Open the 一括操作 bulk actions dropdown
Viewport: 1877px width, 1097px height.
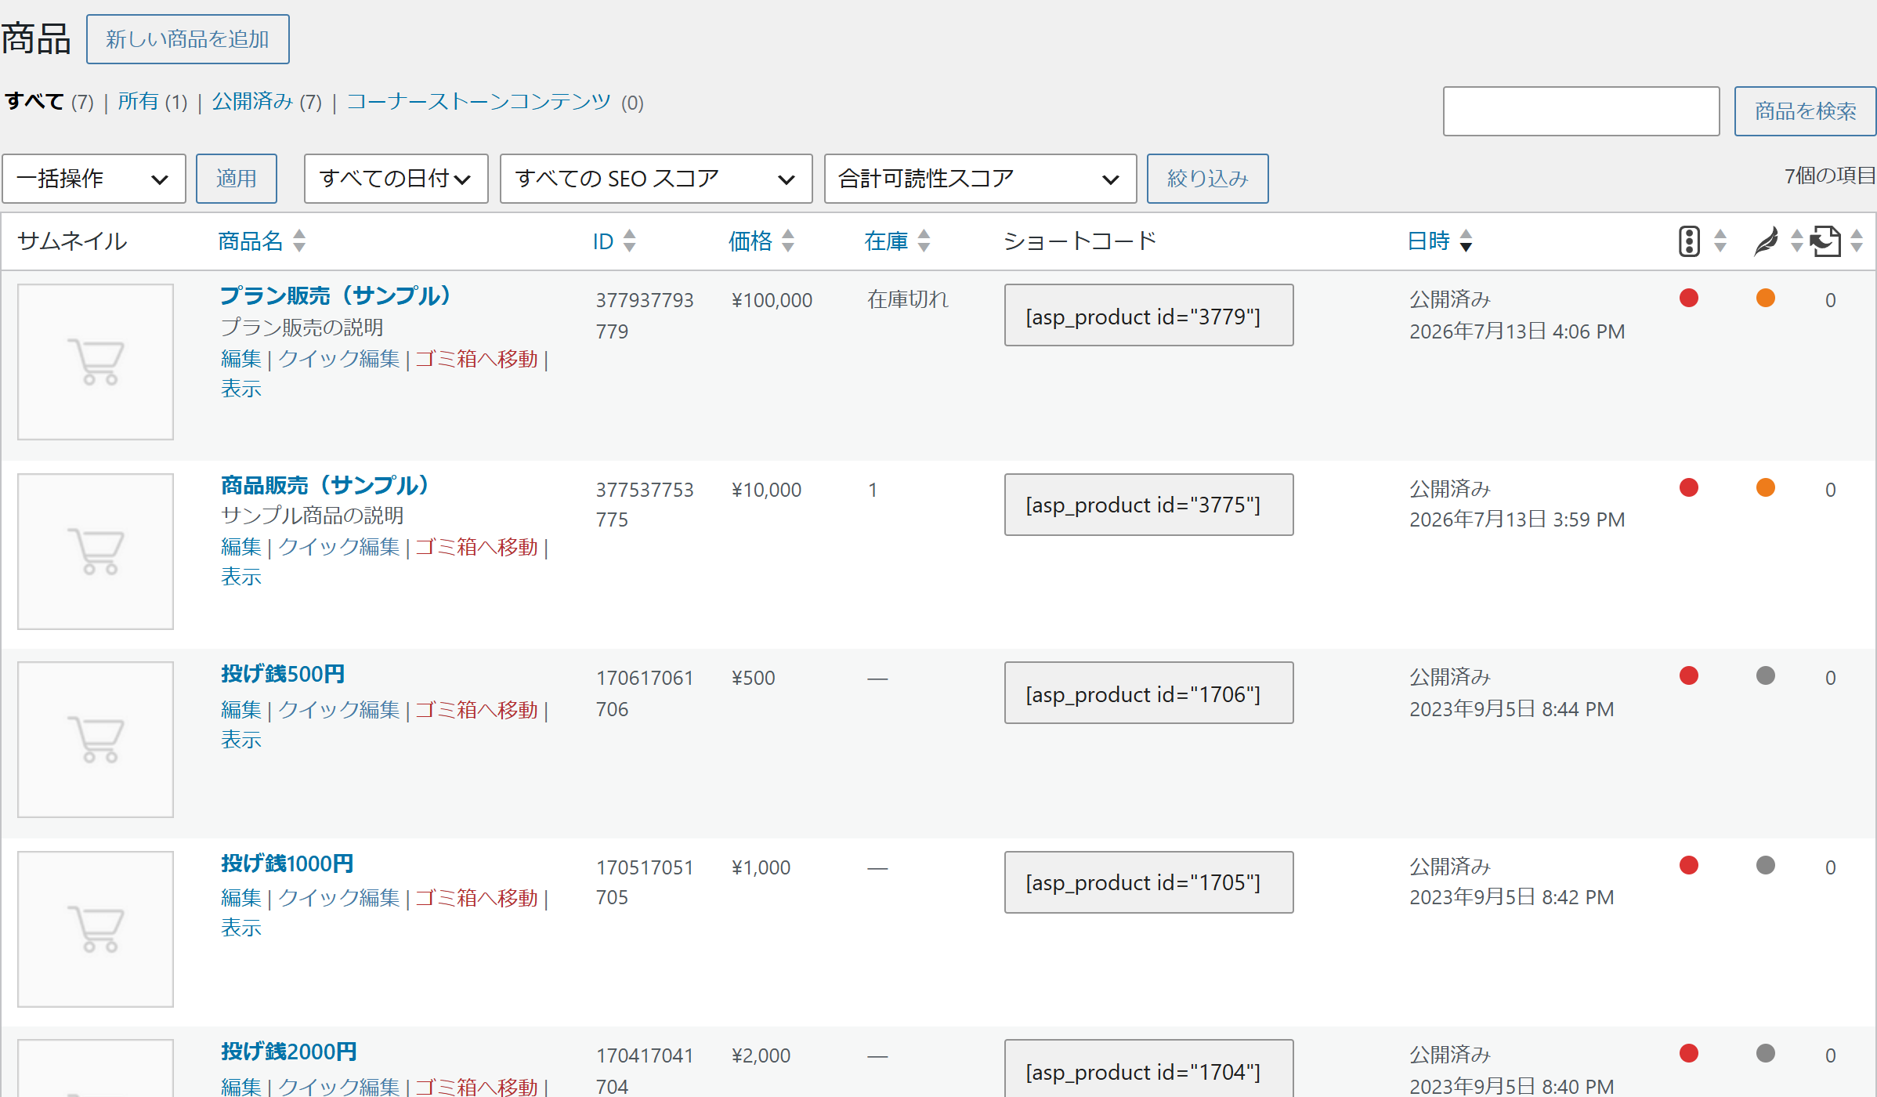pyautogui.click(x=94, y=179)
